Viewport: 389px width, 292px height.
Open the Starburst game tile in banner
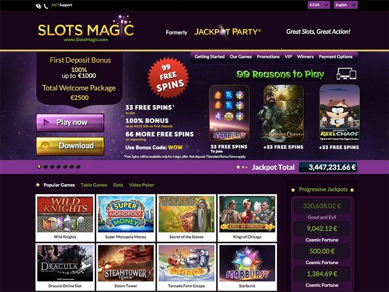[x=229, y=113]
